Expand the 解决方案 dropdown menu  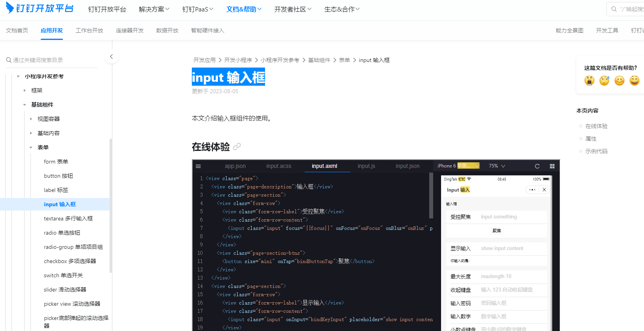(154, 9)
